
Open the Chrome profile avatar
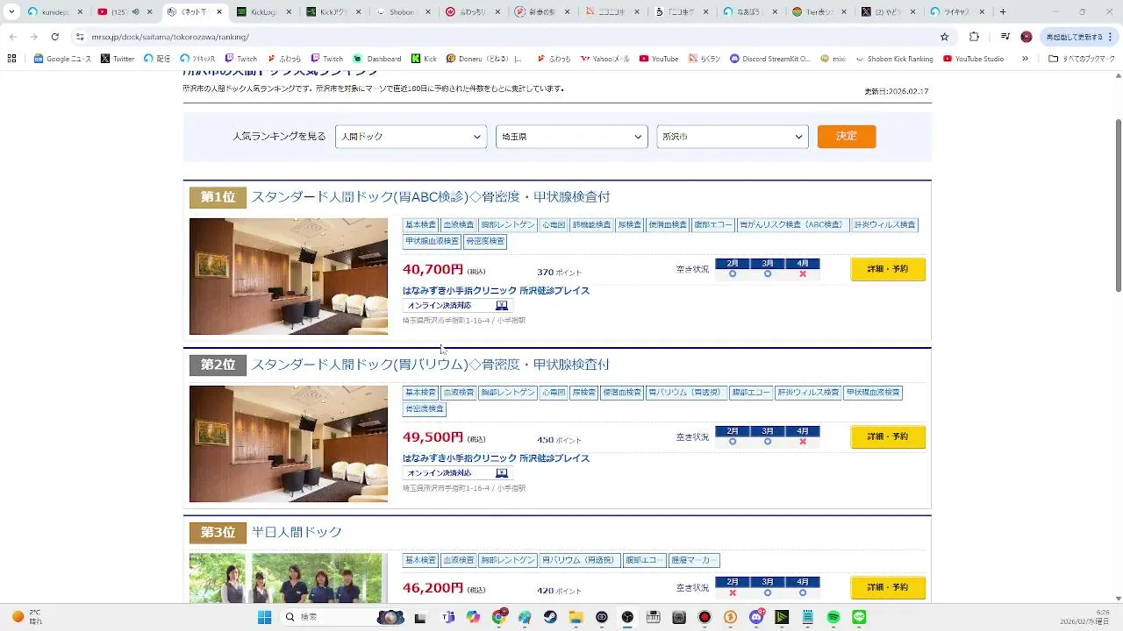(x=1026, y=37)
